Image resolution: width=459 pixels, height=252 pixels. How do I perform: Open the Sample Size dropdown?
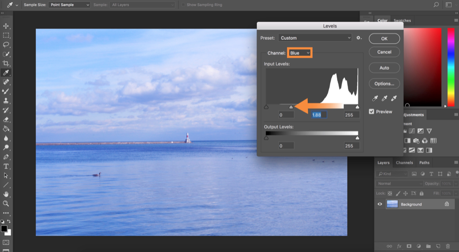tap(69, 5)
